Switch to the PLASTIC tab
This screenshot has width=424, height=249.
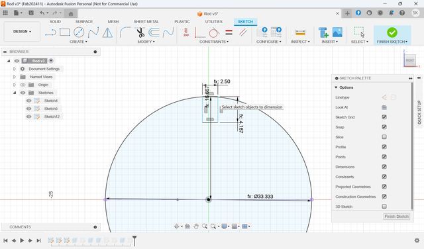coord(182,21)
